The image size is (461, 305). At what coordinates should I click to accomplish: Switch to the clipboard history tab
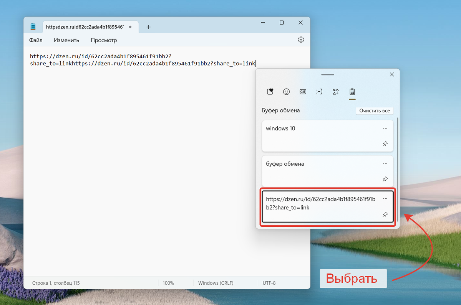click(x=352, y=92)
